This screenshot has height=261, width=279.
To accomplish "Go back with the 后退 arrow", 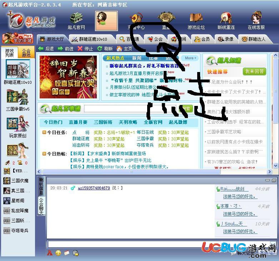I will pos(46,48).
